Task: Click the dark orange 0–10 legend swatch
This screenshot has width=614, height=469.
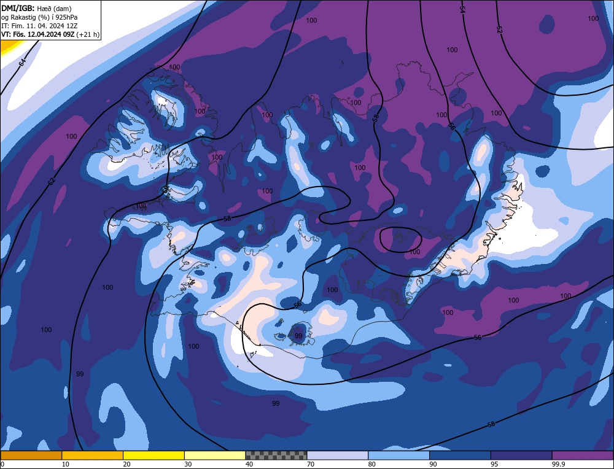Action: pos(31,455)
